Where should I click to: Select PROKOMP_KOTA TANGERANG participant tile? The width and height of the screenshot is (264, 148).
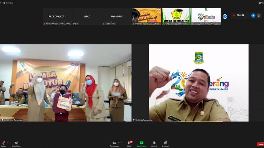57,16
